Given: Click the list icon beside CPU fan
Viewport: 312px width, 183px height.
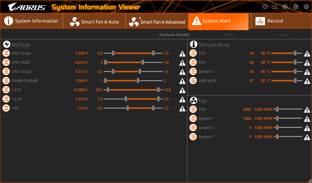Looking at the screenshot, I should (193, 109).
